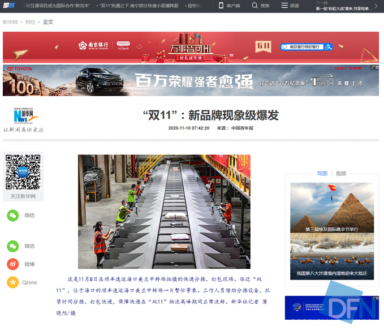
Task: Open next article 新一轮"彩虹大战"袭来 headline
Action: click(x=344, y=8)
